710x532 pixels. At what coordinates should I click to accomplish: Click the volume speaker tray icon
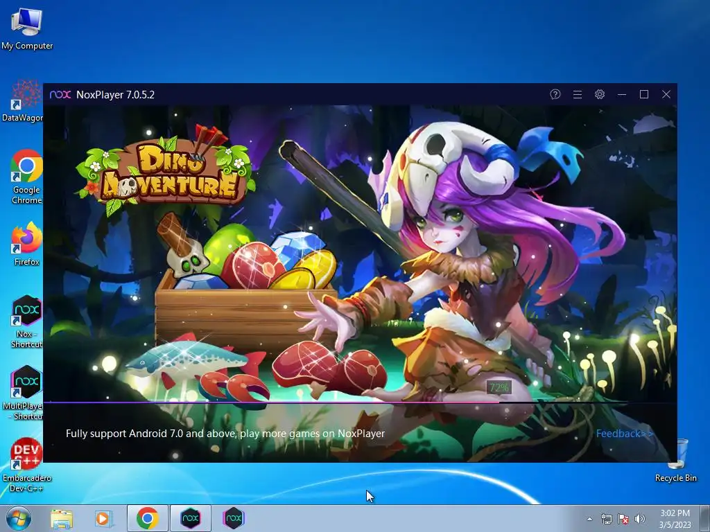click(x=639, y=519)
